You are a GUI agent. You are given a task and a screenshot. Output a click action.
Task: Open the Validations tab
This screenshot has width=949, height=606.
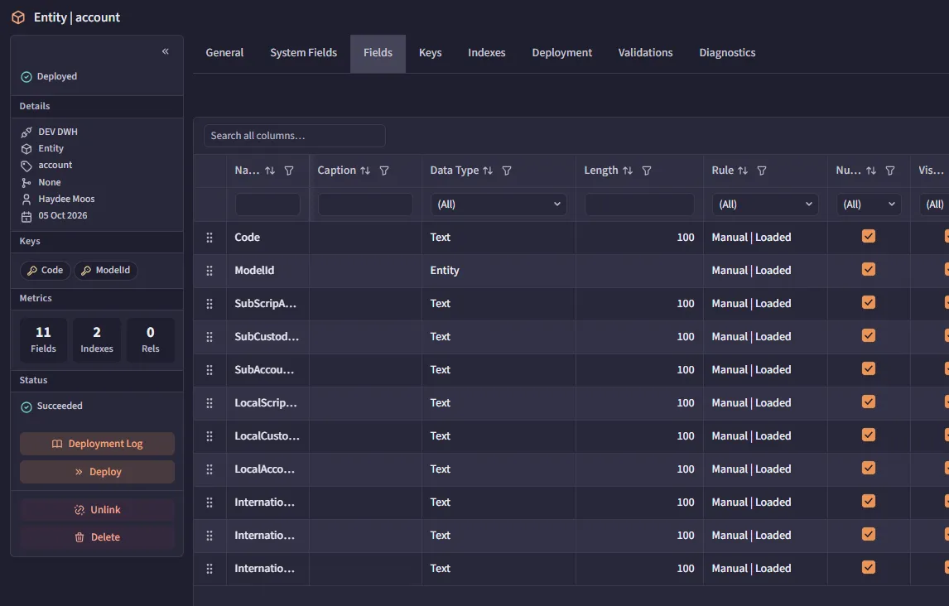pos(645,53)
